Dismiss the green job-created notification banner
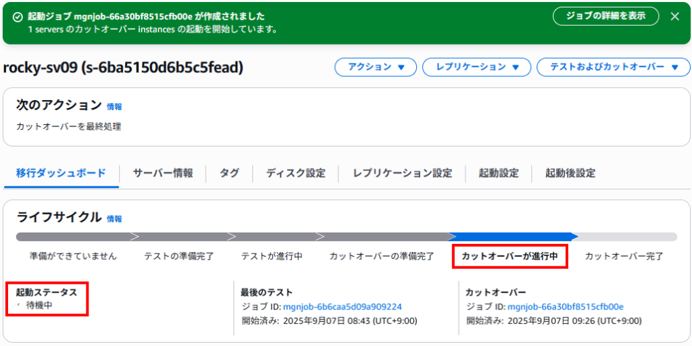692x346 pixels. [674, 17]
